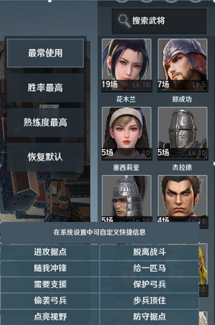Select the 杰拉德 knight helmet portrait

pos(183,133)
